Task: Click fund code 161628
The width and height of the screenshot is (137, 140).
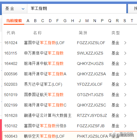Action: (11, 116)
